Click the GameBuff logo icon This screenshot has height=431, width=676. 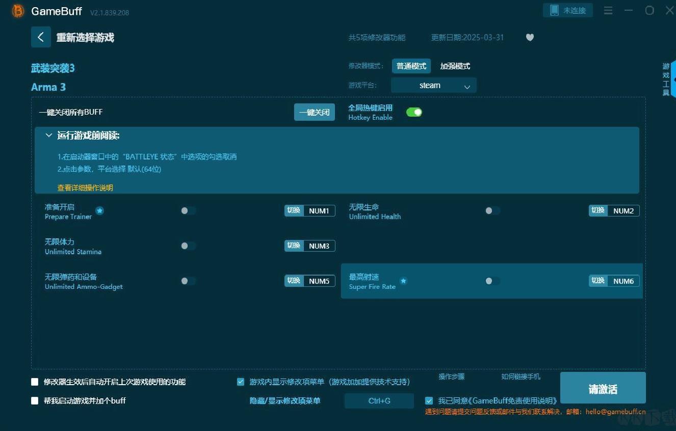click(18, 11)
